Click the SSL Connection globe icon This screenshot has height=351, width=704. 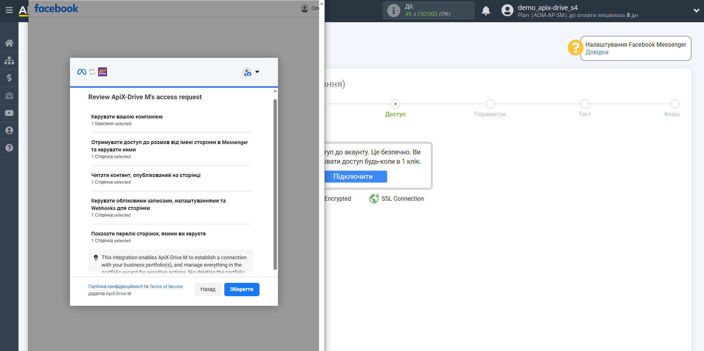point(374,199)
